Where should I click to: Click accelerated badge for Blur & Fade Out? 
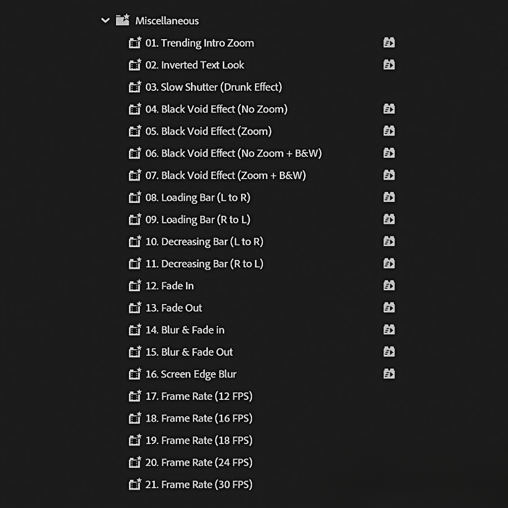[389, 352]
